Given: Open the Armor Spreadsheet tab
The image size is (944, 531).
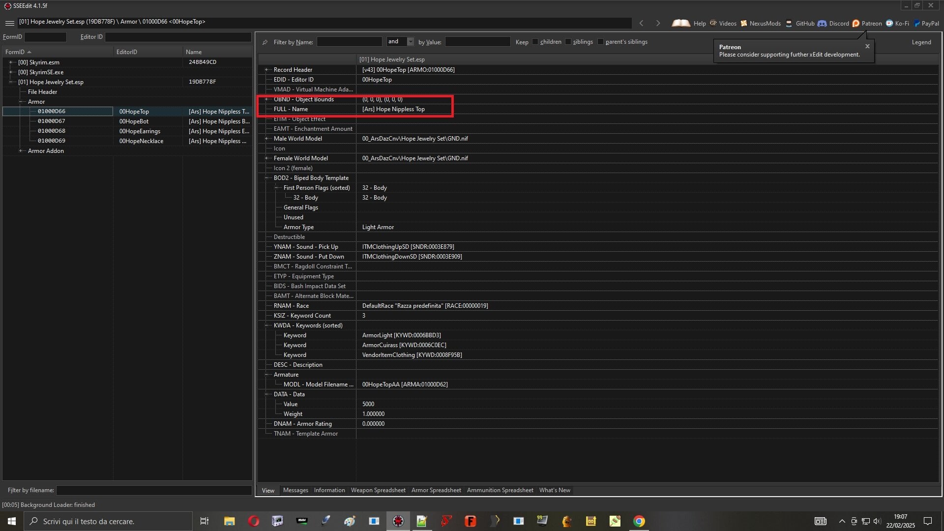Looking at the screenshot, I should click(436, 490).
